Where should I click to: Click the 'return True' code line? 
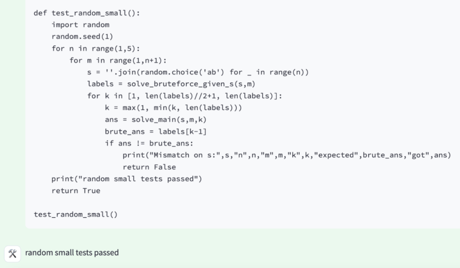[x=76, y=191]
